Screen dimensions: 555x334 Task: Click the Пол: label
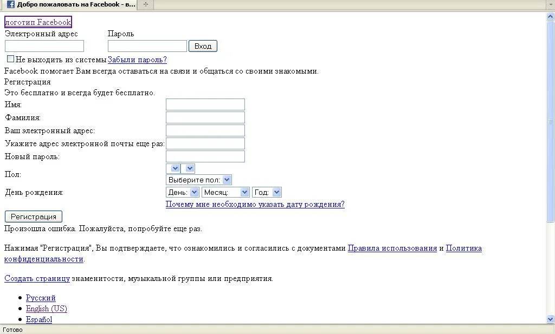pyautogui.click(x=13, y=174)
